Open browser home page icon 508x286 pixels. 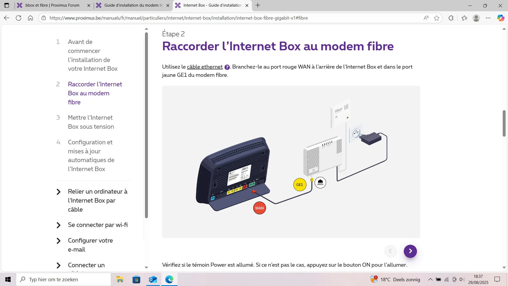click(30, 18)
